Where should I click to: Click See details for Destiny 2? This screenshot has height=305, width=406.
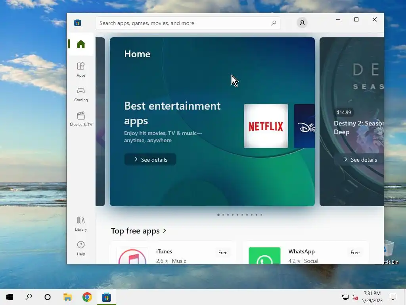click(x=360, y=160)
